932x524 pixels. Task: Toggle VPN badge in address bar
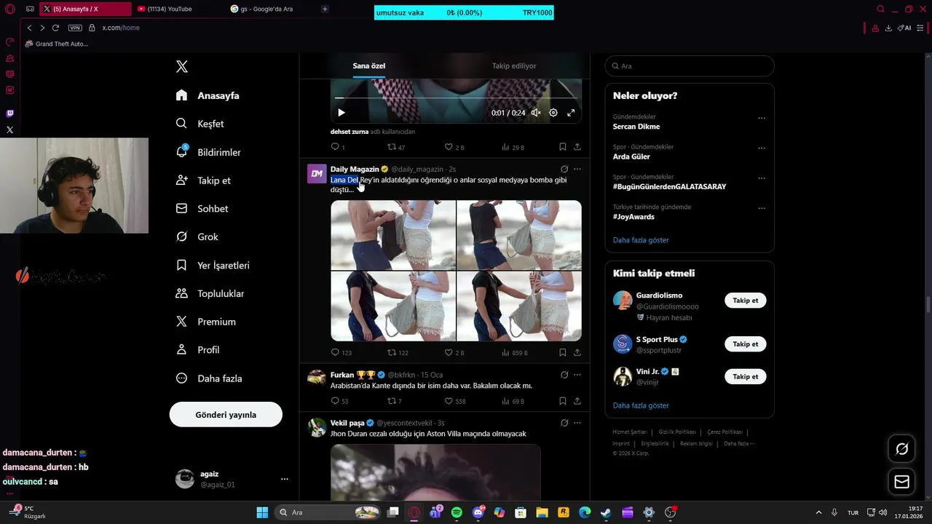(75, 28)
